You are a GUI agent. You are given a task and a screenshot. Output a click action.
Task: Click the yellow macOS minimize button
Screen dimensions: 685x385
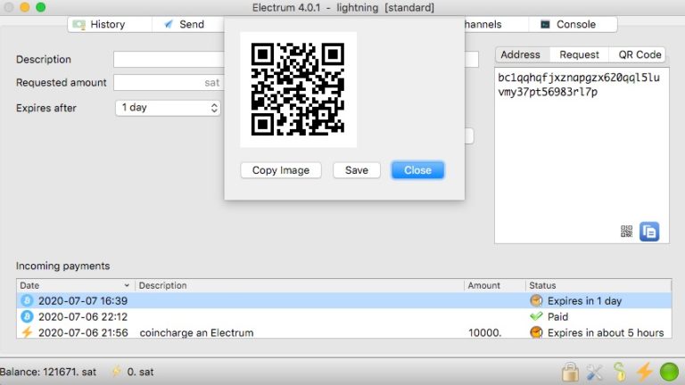click(25, 7)
